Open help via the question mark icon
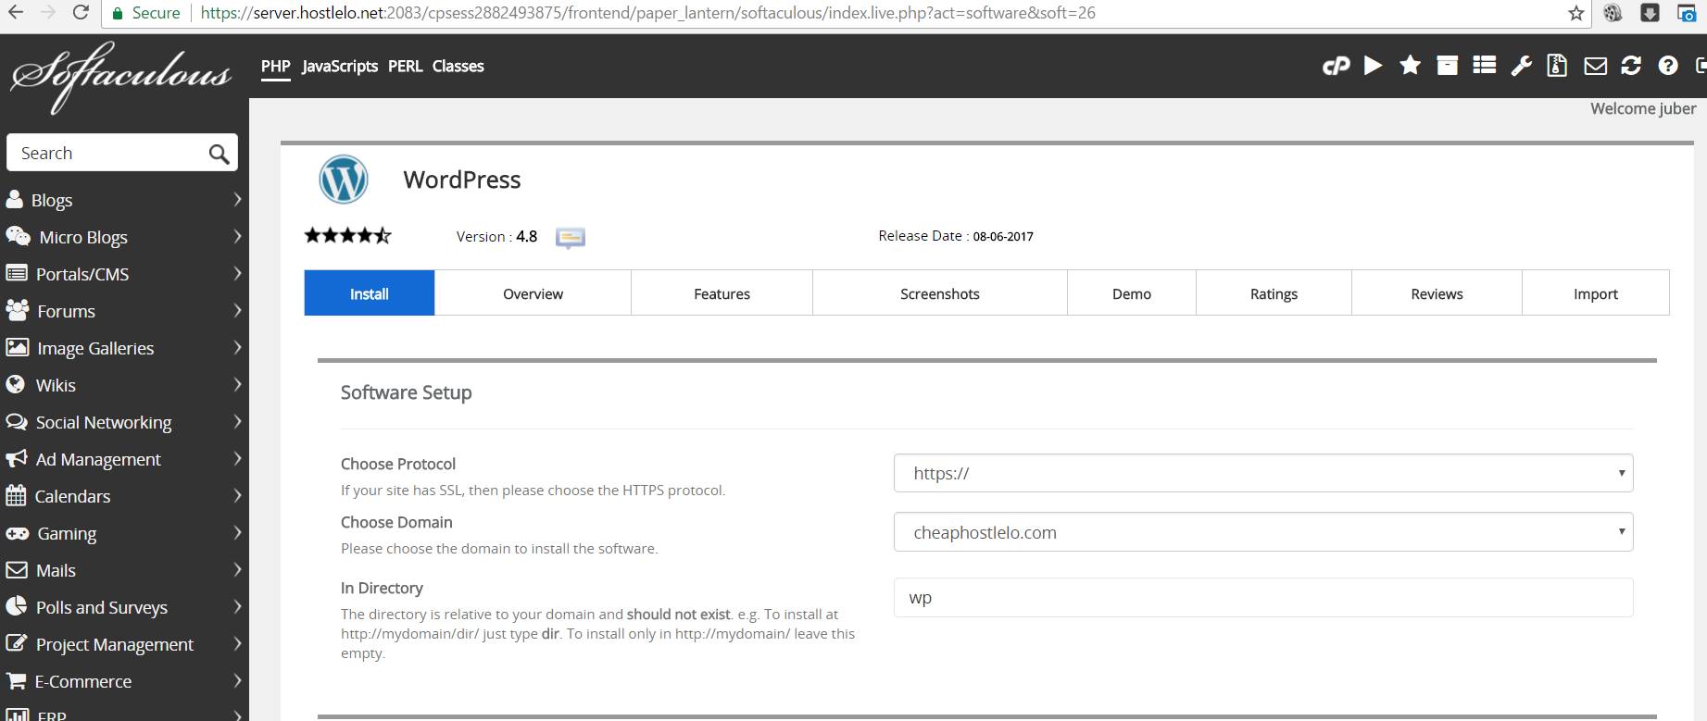The image size is (1707, 721). (x=1668, y=65)
